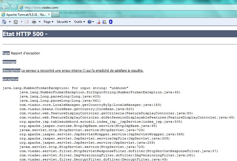Screen dimensions: 237x161
Task: Click the Help question mark icon
Action: tap(90, 22)
